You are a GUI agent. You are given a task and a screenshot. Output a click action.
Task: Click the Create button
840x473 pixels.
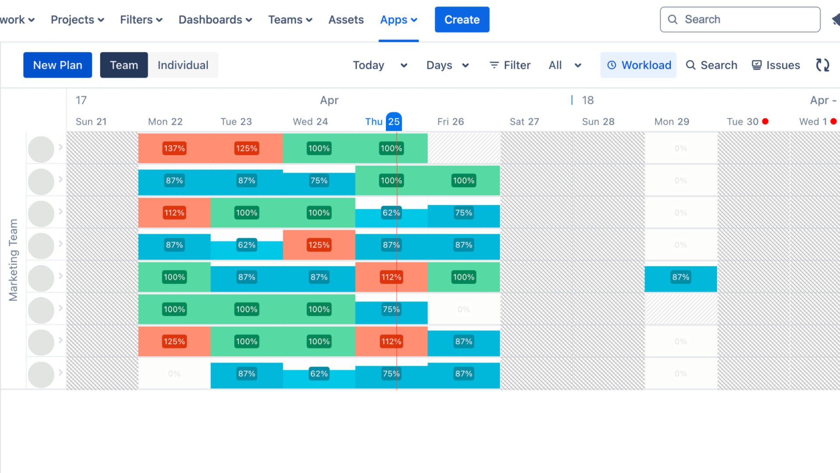click(x=462, y=19)
